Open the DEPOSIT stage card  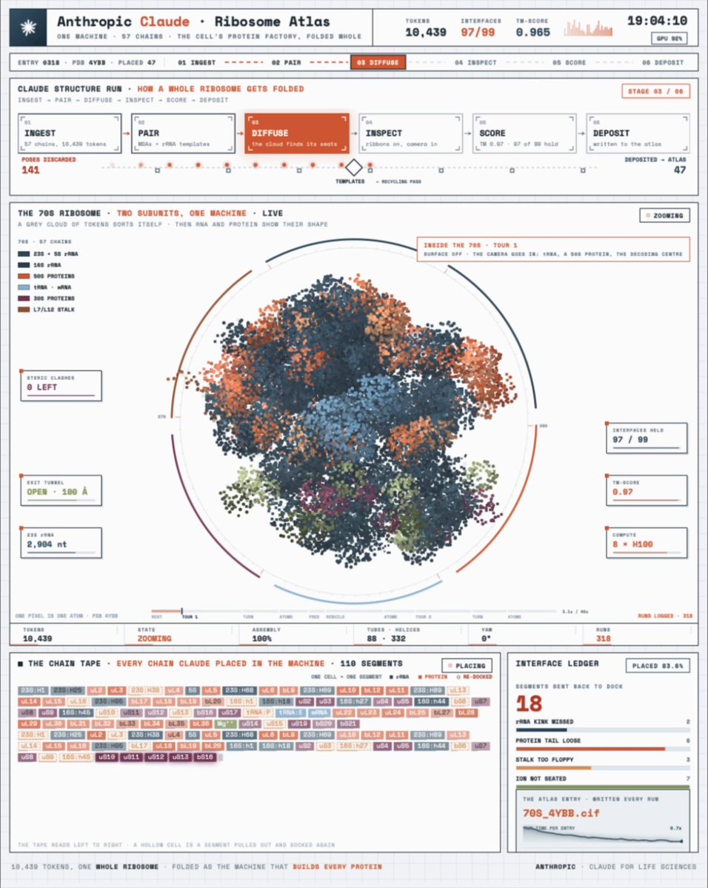click(638, 133)
